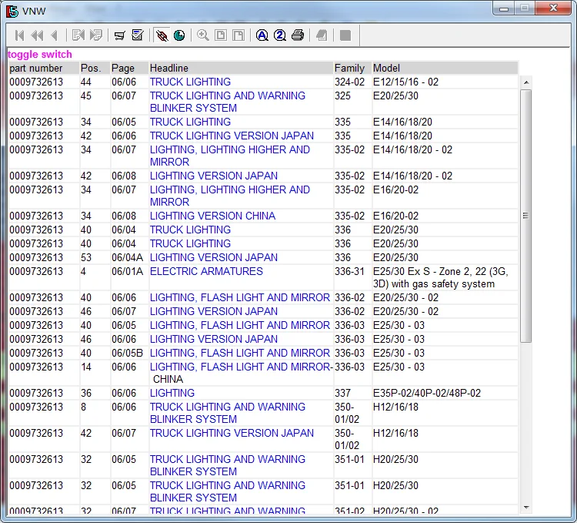This screenshot has height=523, width=577.
Task: Click the Family column header
Action: [352, 68]
